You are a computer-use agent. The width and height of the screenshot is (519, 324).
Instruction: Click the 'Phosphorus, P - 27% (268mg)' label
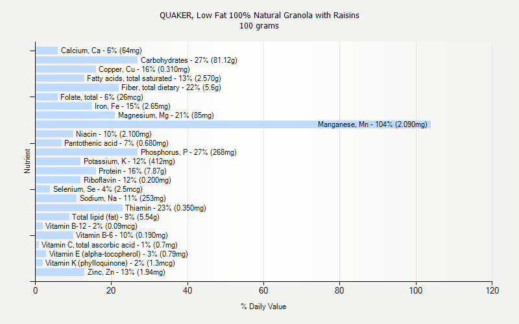[x=189, y=152]
